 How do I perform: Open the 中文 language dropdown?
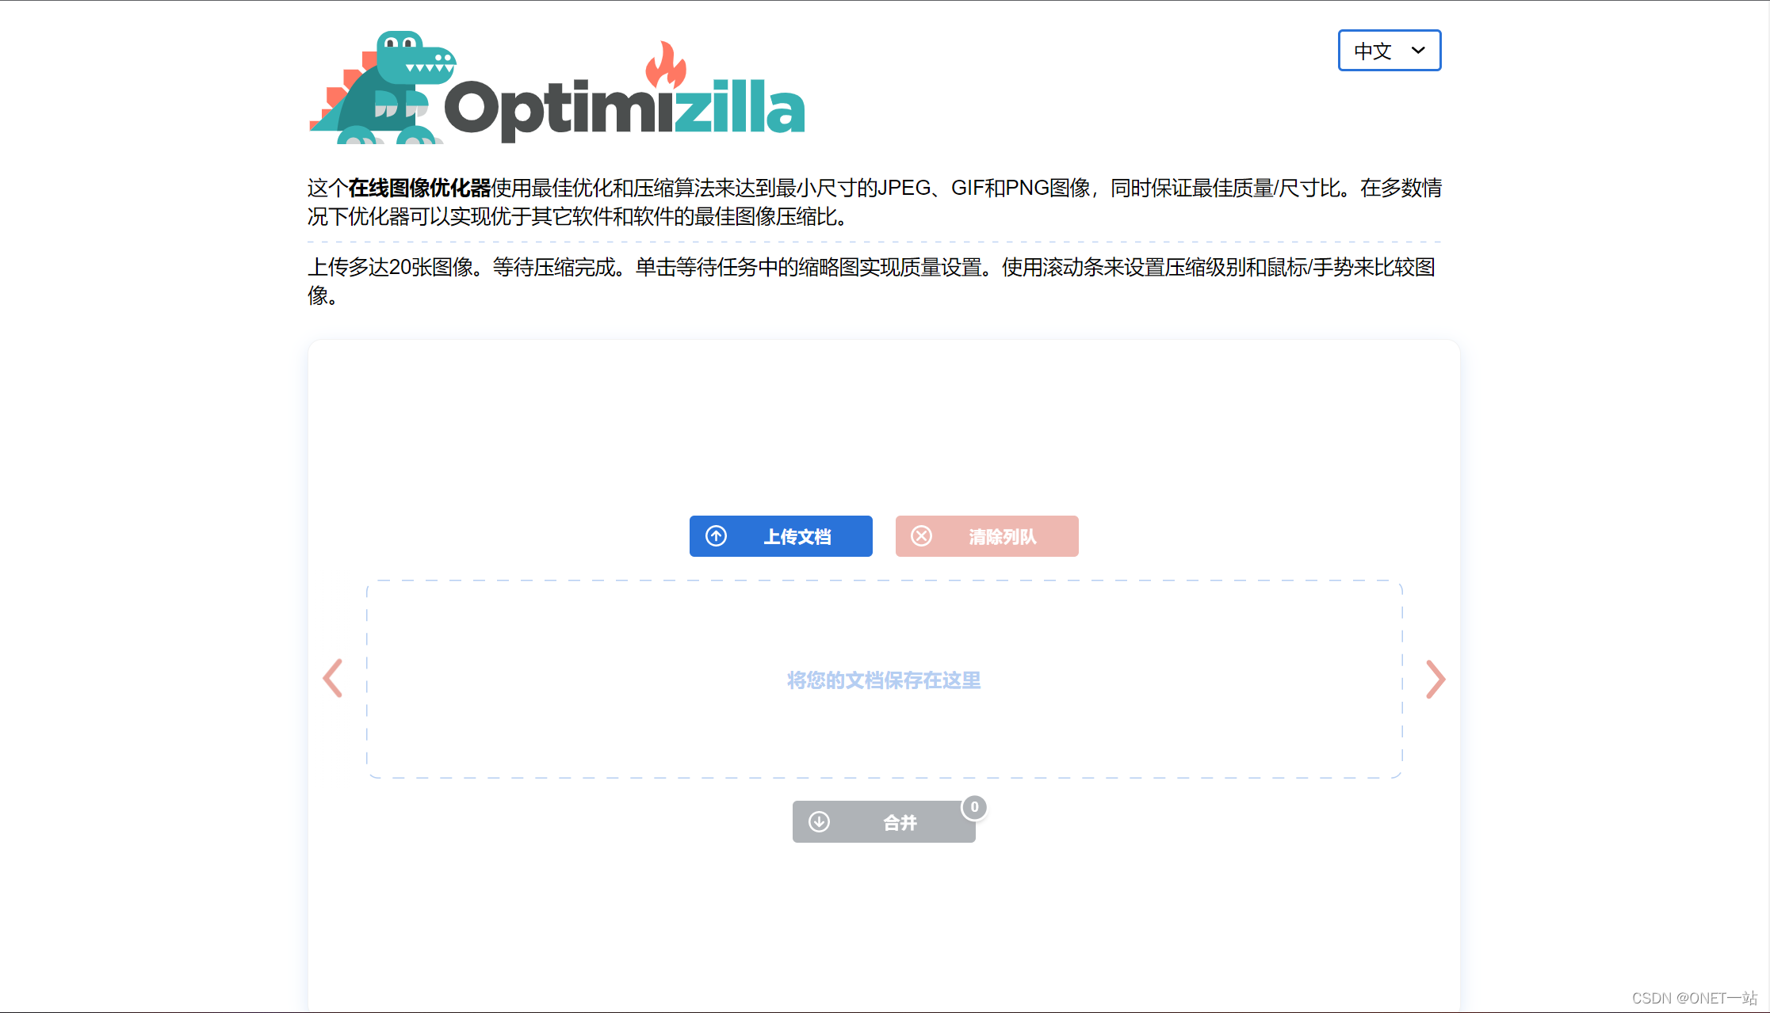coord(1374,51)
